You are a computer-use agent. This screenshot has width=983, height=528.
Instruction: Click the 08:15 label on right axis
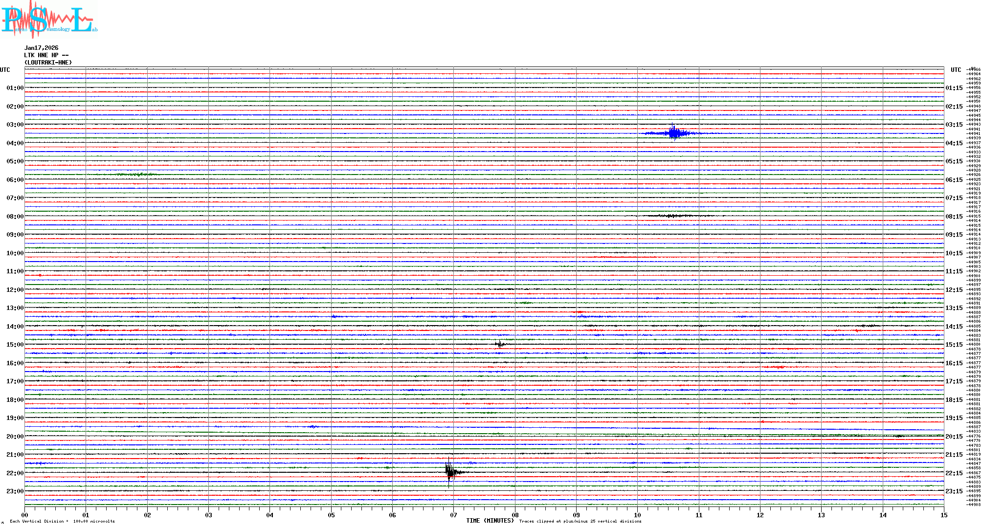tap(954, 217)
